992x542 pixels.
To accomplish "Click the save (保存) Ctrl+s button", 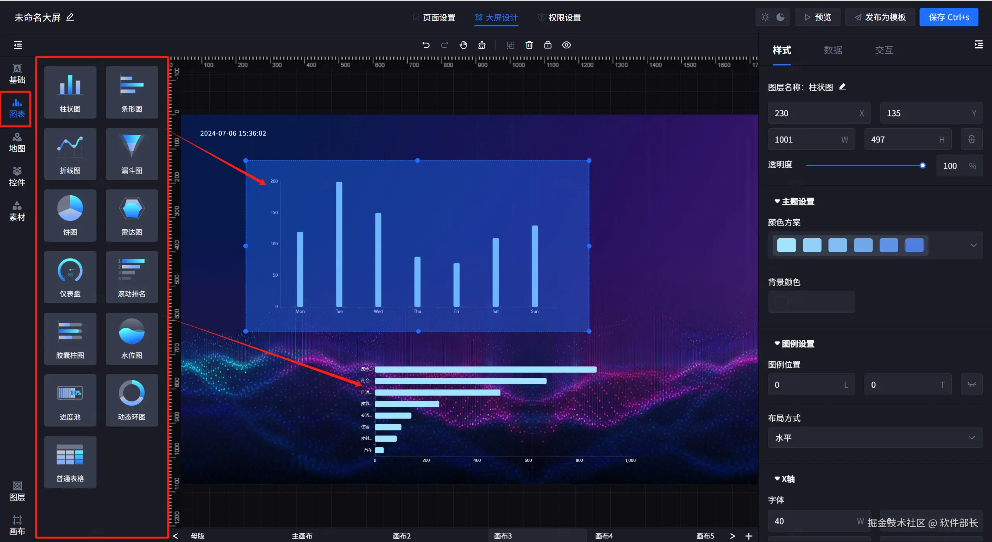I will pyautogui.click(x=949, y=17).
